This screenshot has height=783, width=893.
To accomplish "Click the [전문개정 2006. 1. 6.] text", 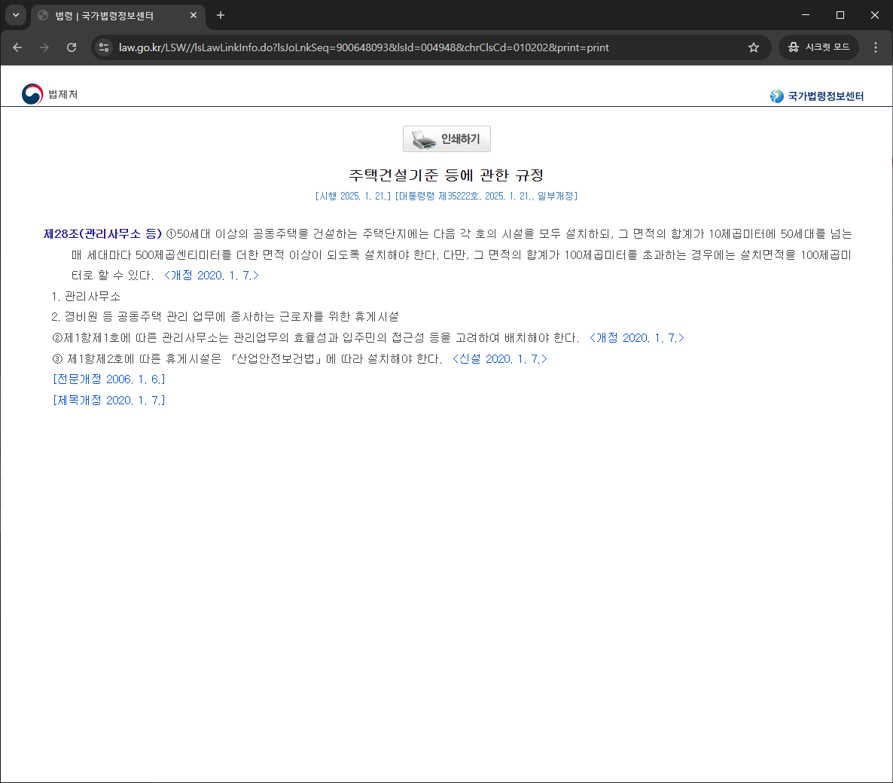I will pyautogui.click(x=108, y=379).
